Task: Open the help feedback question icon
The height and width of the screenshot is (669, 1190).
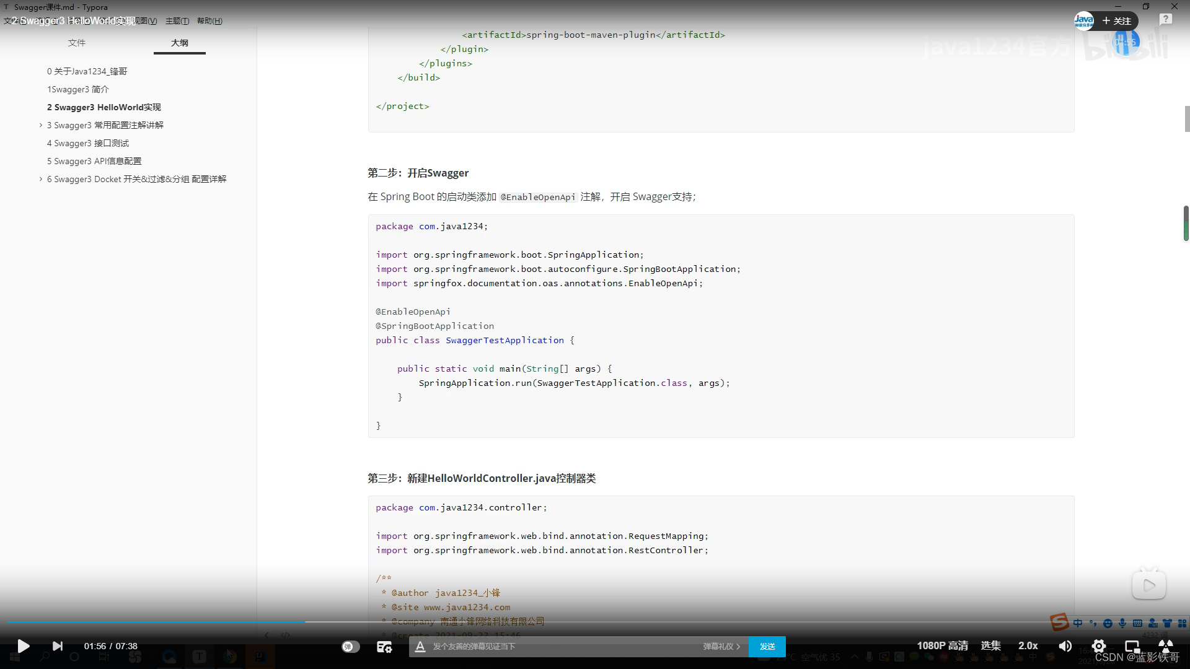Action: [1165, 20]
